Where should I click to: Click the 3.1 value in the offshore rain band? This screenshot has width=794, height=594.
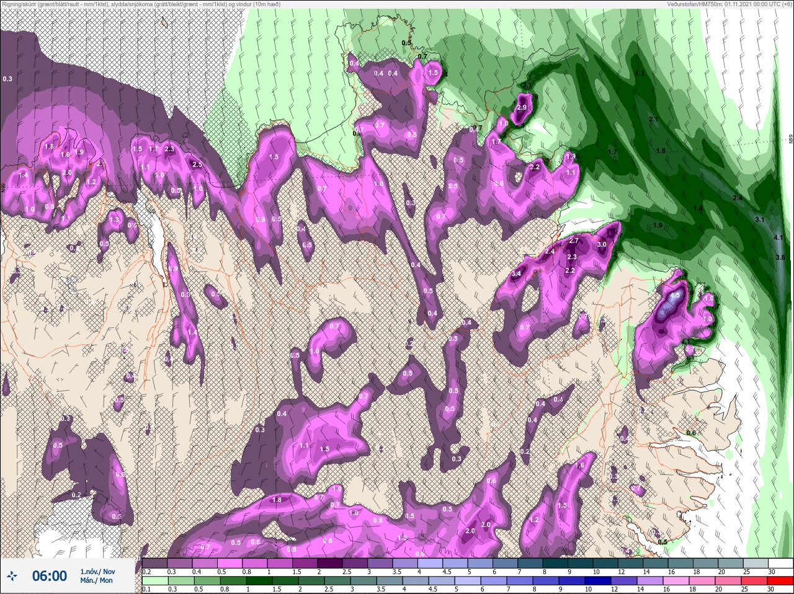[x=759, y=220]
